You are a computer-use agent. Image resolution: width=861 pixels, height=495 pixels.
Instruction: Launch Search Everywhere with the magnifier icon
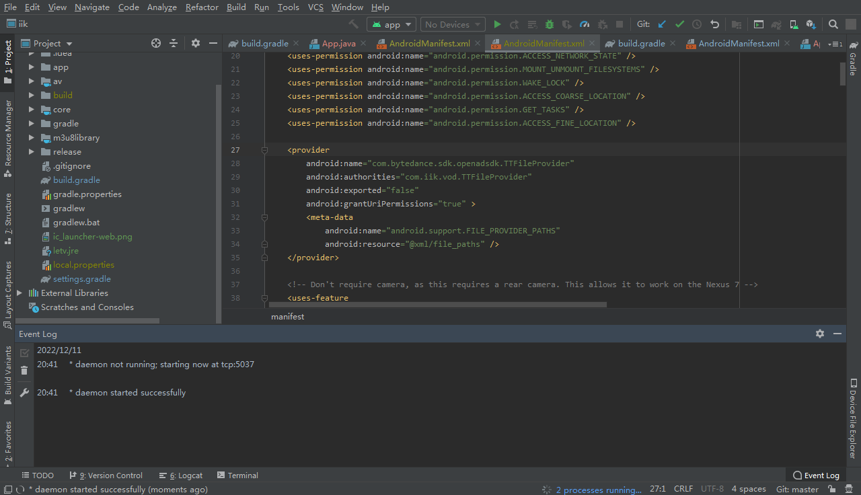pos(833,24)
